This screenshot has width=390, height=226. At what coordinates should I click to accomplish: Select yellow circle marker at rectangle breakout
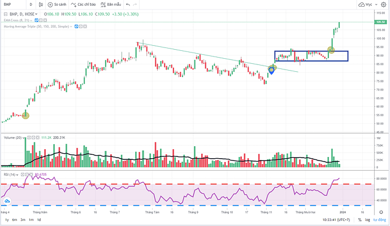pos(331,50)
